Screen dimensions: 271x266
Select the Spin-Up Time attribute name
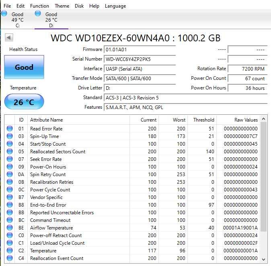(x=44, y=136)
